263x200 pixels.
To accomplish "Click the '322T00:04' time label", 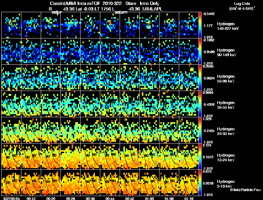I will point(11,198).
